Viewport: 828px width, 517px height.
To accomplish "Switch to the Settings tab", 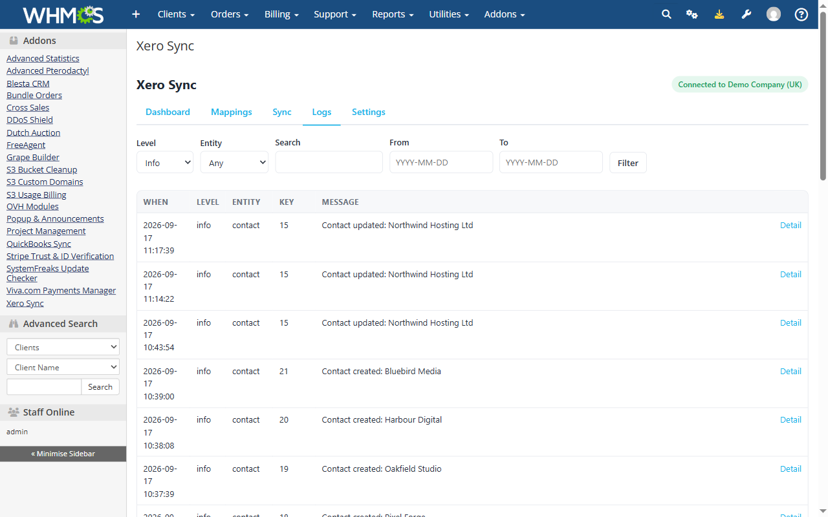I will pos(369,112).
